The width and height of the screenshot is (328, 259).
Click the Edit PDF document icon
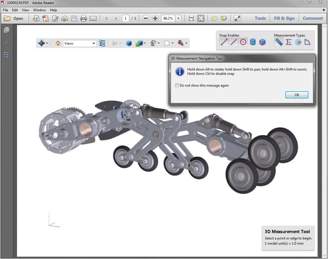point(55,18)
